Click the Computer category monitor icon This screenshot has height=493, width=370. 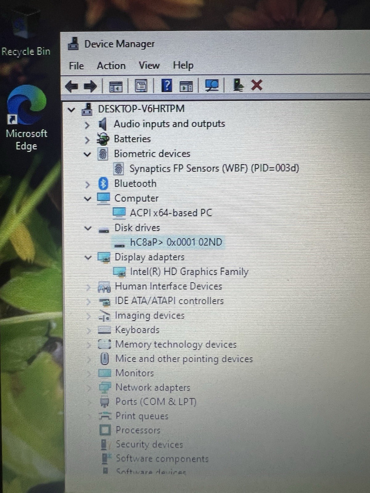(x=104, y=198)
